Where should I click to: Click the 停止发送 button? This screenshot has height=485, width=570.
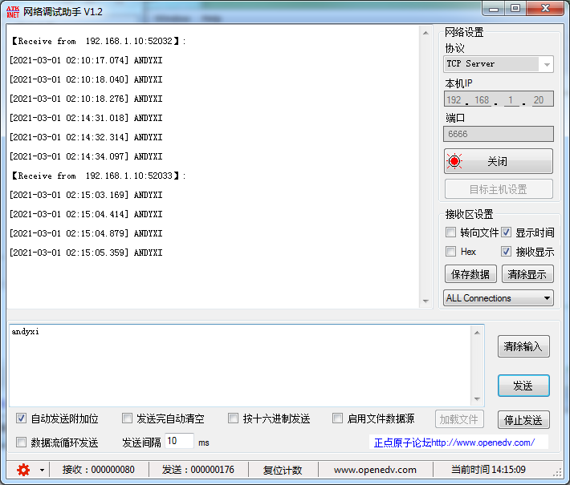coord(523,420)
